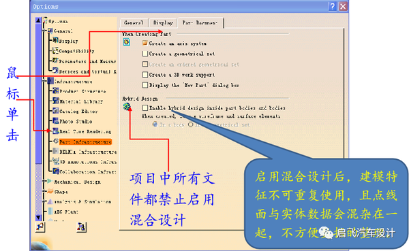
Task: Open the Product Structure icon
Action: (56, 90)
